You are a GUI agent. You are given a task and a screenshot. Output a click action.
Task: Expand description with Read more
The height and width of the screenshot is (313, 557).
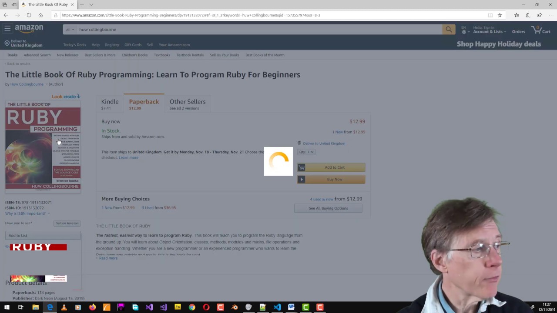pos(108,258)
